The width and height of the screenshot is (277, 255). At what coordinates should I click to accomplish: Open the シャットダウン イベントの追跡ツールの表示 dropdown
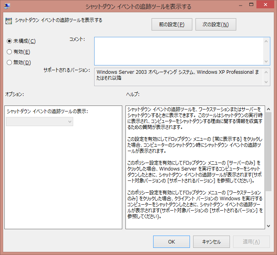tap(40, 122)
